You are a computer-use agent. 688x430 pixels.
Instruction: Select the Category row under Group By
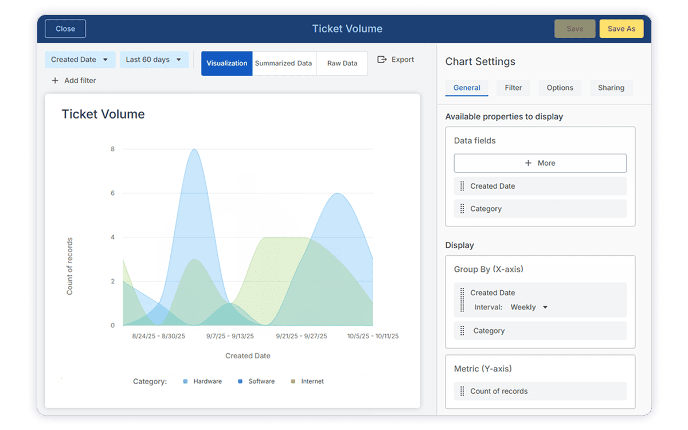pos(540,331)
